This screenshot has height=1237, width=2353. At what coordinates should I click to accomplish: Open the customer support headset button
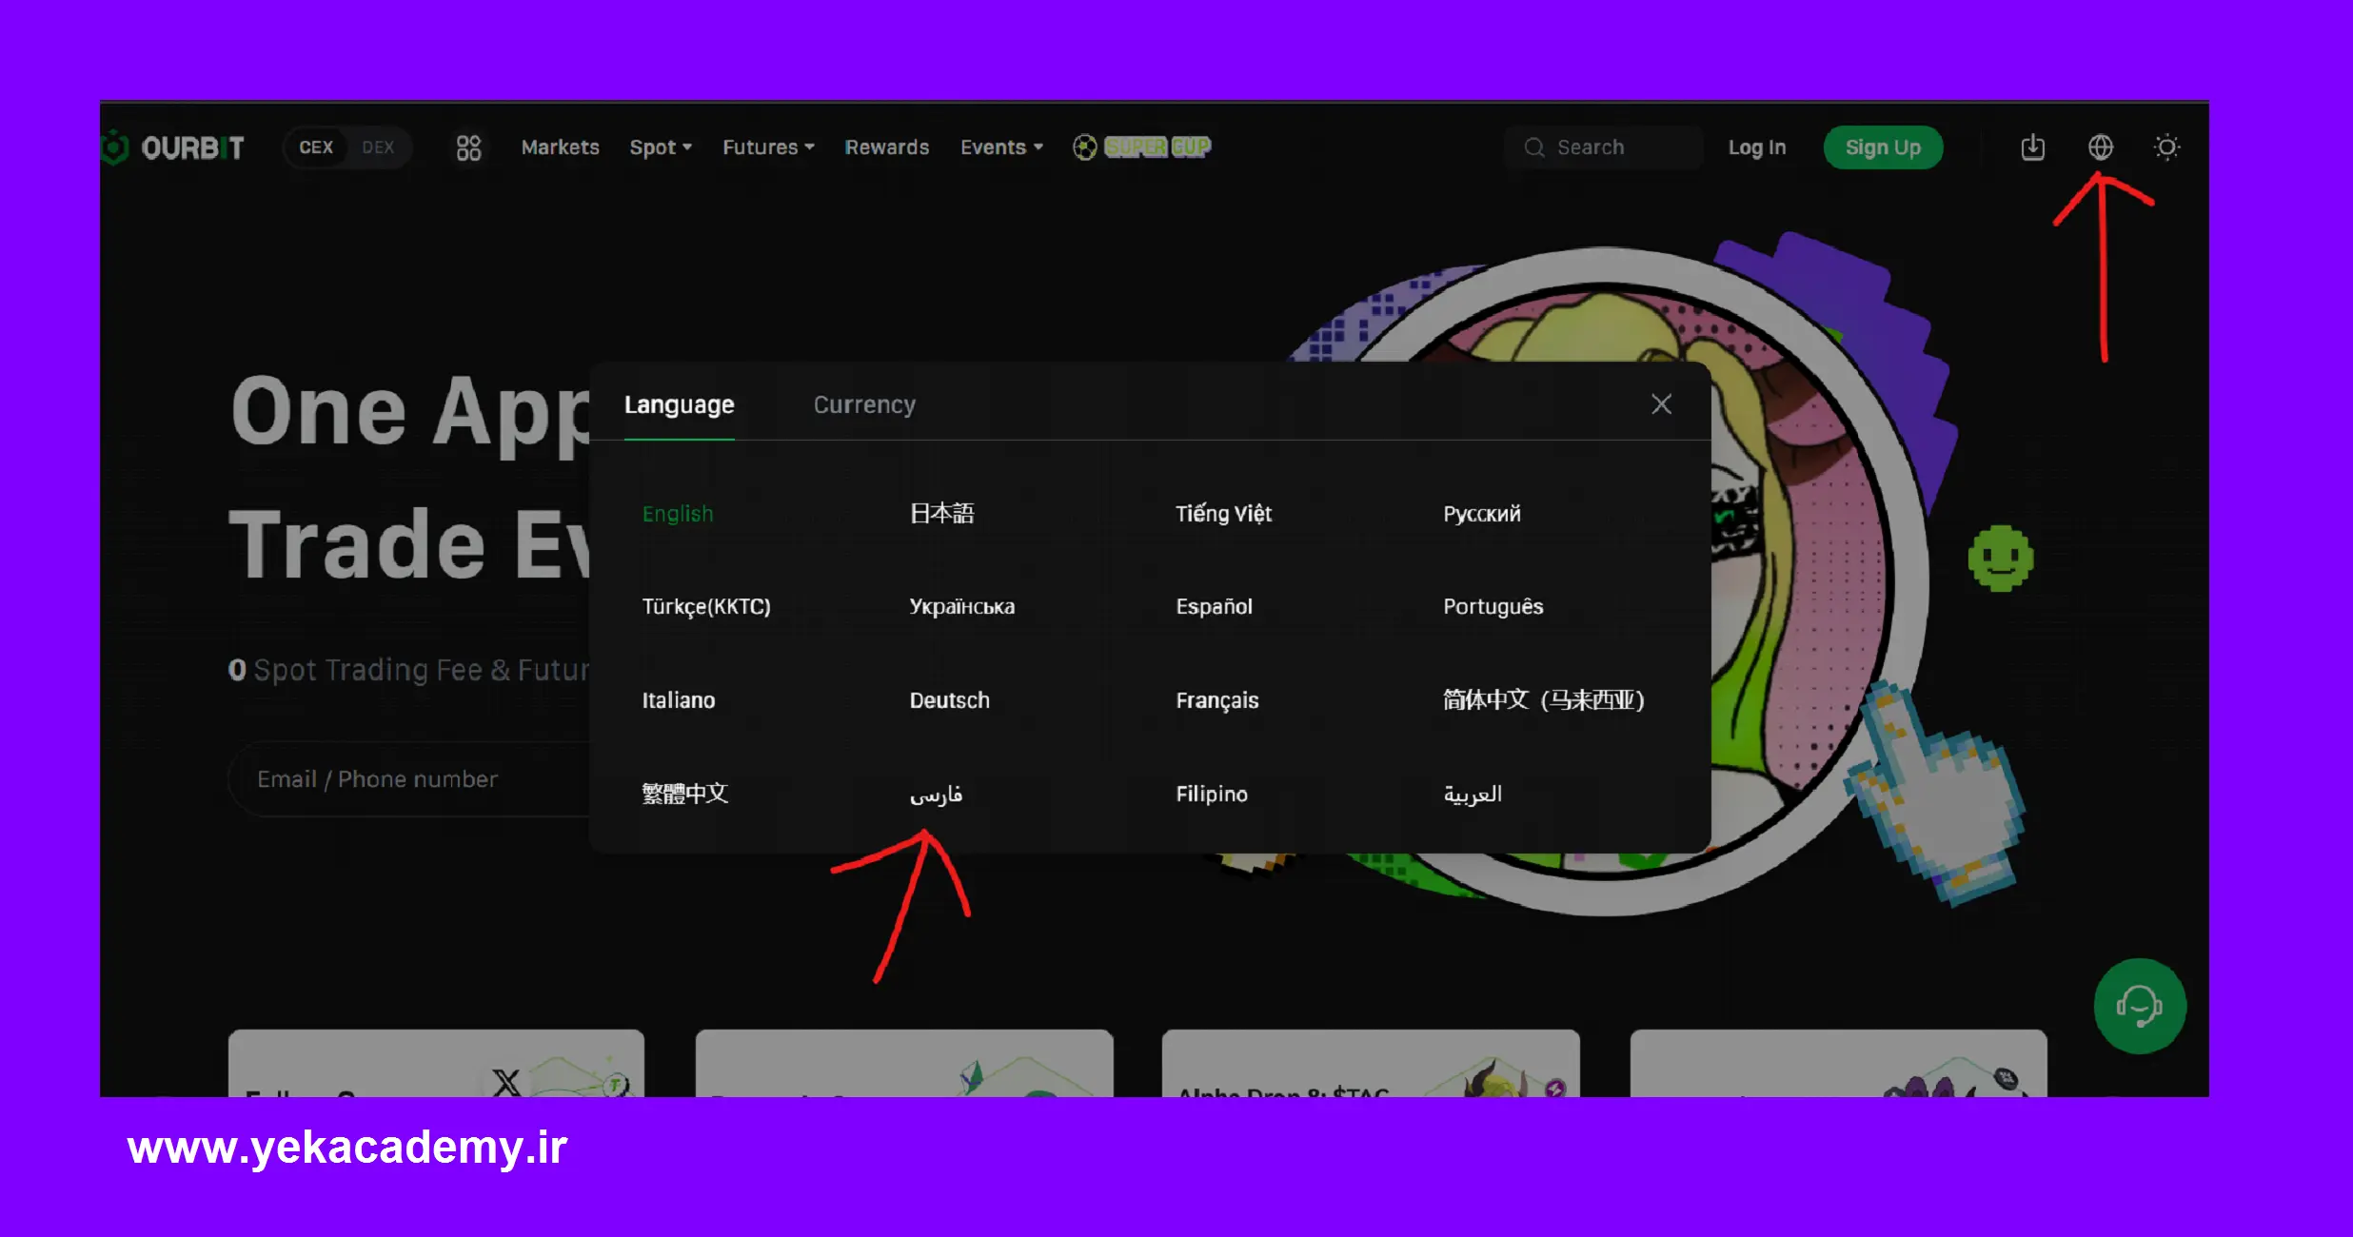pos(2139,1006)
